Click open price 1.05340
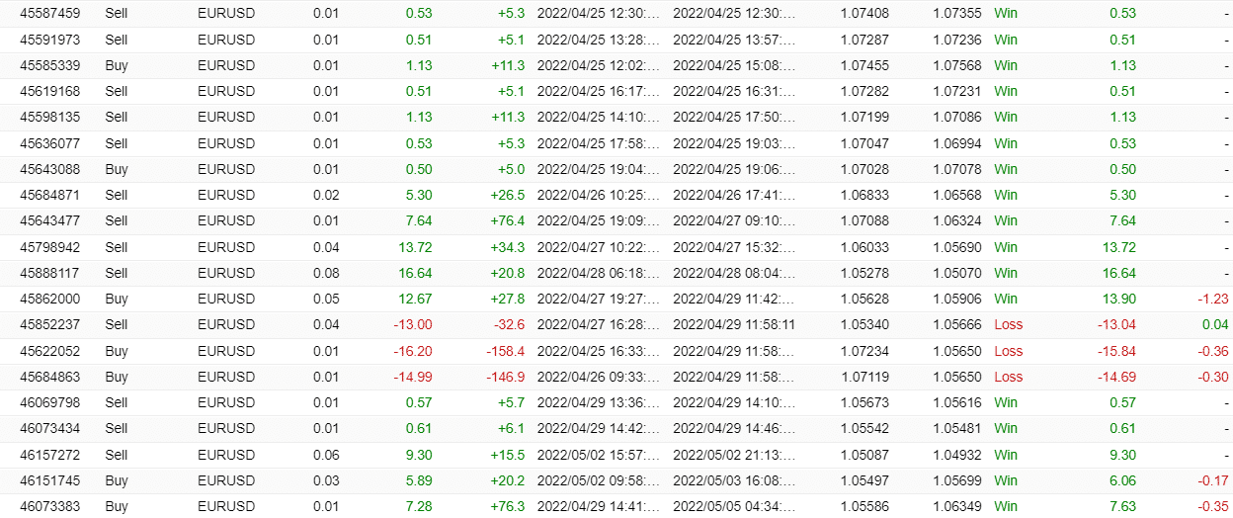This screenshot has width=1233, height=518. click(x=864, y=324)
